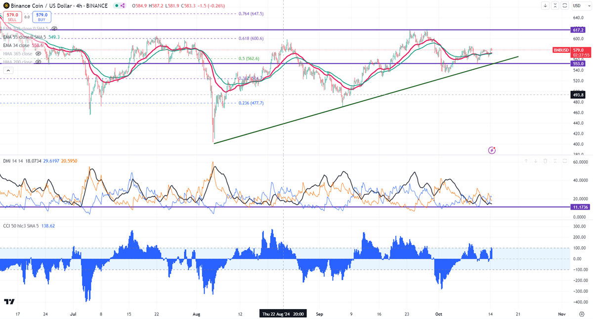The height and width of the screenshot is (319, 596).
Task: Show the hidden HMA 365 indicator via eye icon
Action: click(x=38, y=53)
